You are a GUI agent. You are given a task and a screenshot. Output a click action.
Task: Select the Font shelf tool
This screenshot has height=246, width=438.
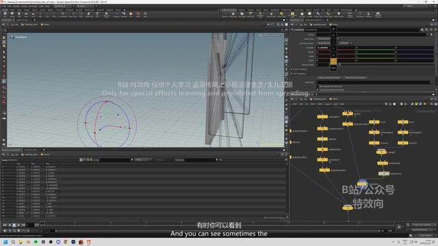97,14
